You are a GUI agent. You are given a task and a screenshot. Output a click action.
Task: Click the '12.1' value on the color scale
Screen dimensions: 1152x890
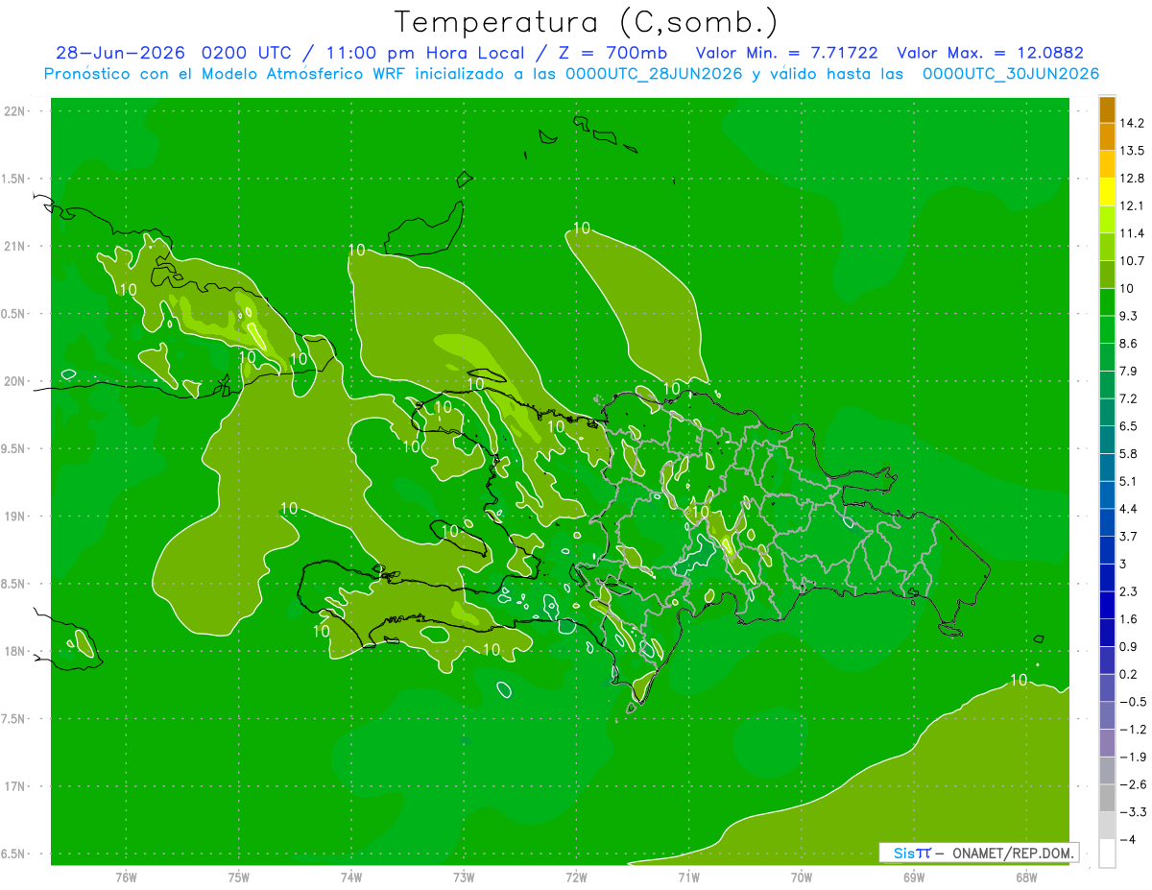(1133, 205)
